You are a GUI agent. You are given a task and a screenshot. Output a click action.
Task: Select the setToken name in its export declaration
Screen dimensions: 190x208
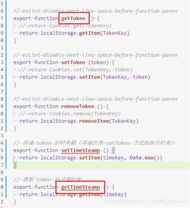(x=73, y=63)
